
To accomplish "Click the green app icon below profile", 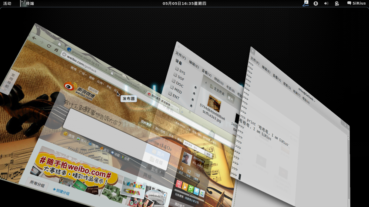I will tap(191, 189).
